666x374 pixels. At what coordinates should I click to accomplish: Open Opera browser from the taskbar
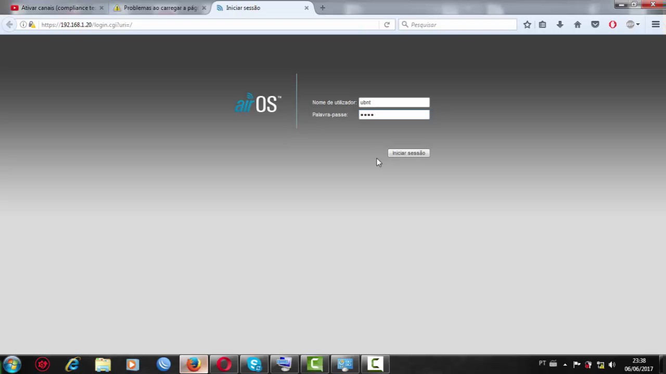tap(224, 364)
